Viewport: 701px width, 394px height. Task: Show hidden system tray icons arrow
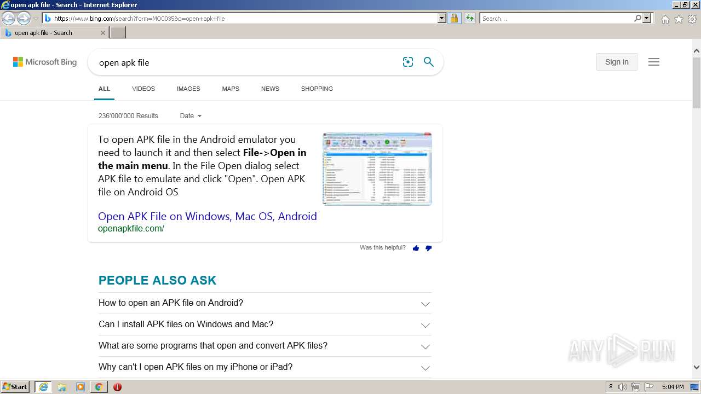(x=611, y=387)
